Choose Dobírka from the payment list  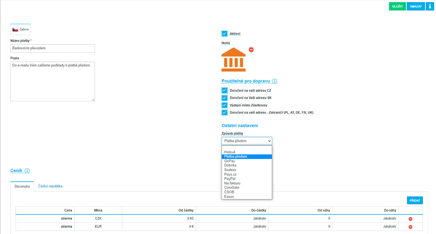coord(230,165)
